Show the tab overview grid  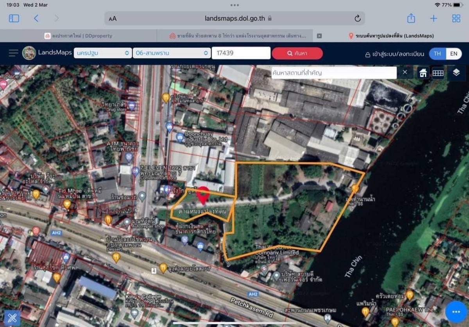(x=456, y=18)
